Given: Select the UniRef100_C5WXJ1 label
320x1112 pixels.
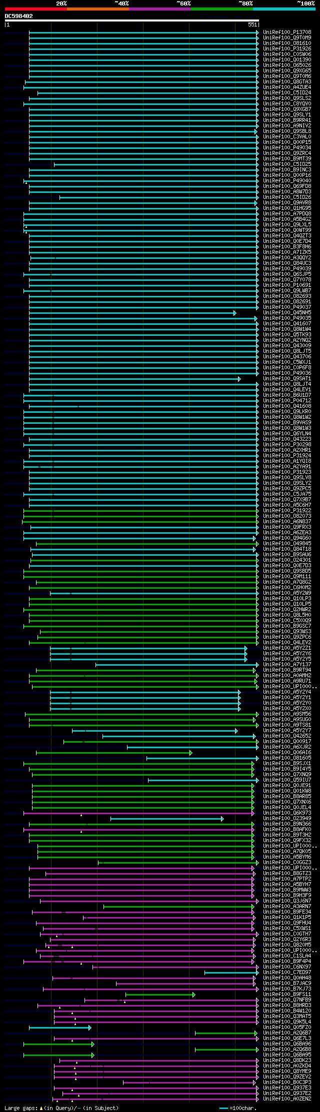Looking at the screenshot, I should click(x=287, y=362).
